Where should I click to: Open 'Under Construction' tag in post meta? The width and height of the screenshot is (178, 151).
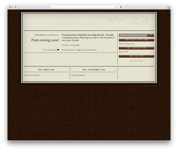89,50
